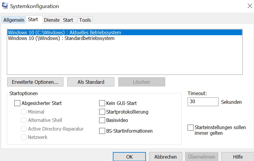Click into the Timeout seconds field
254x161 pixels.
(203, 102)
